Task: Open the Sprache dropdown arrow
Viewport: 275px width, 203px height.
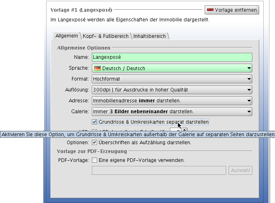Action: 249,68
